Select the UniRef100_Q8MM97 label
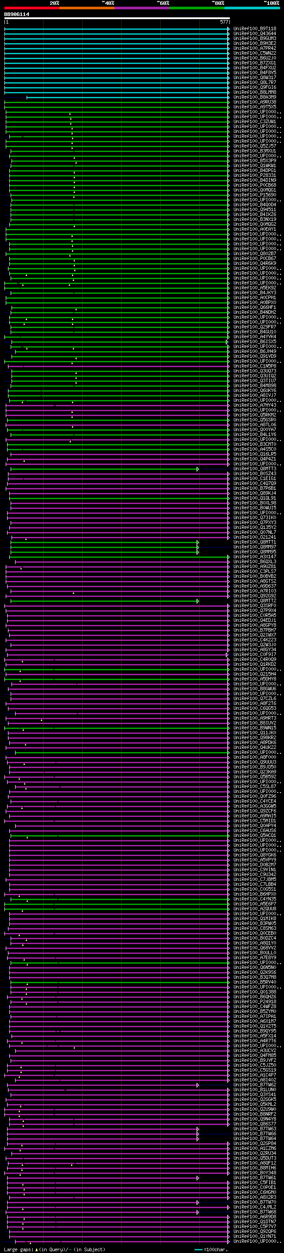284x1253 pixels. tap(255, 547)
